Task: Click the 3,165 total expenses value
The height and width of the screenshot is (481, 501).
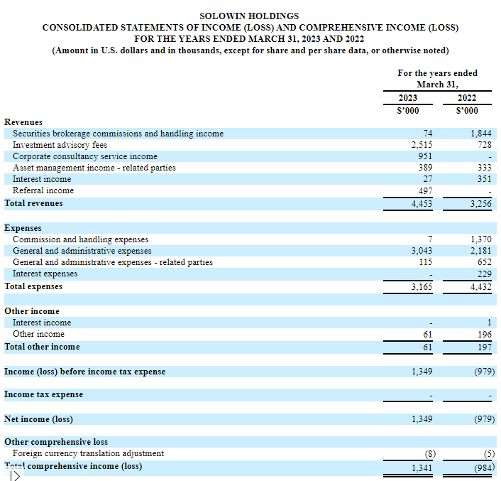Action: (x=422, y=287)
